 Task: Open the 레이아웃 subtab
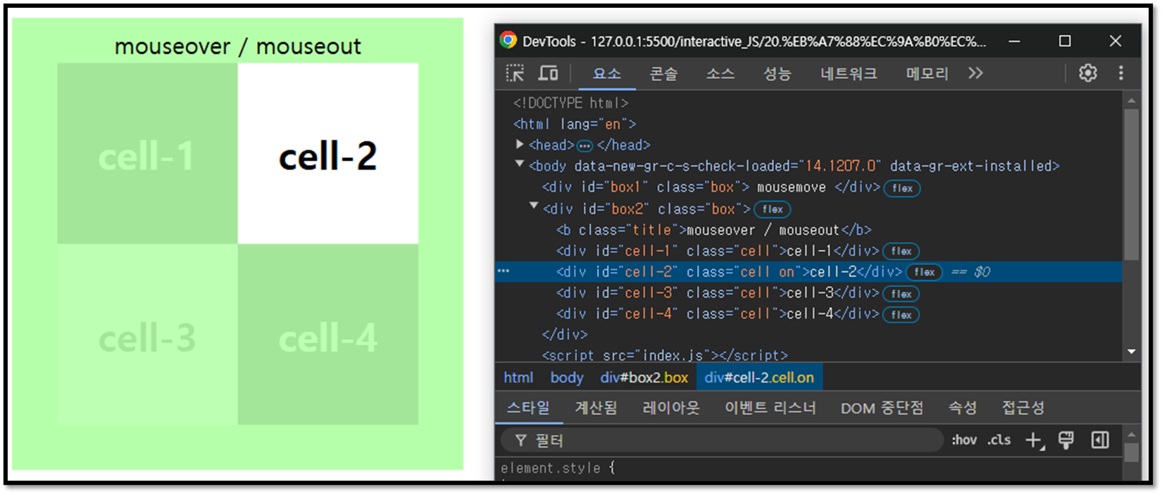[x=671, y=407]
